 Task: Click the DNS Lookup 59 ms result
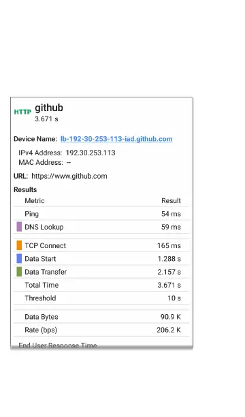(171, 227)
